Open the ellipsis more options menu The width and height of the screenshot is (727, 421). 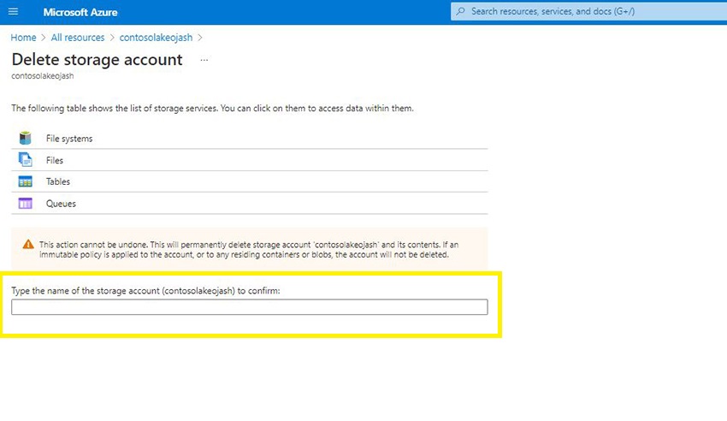click(x=204, y=60)
